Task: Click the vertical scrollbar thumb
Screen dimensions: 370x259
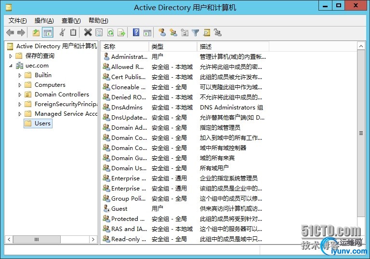Action: (361, 133)
